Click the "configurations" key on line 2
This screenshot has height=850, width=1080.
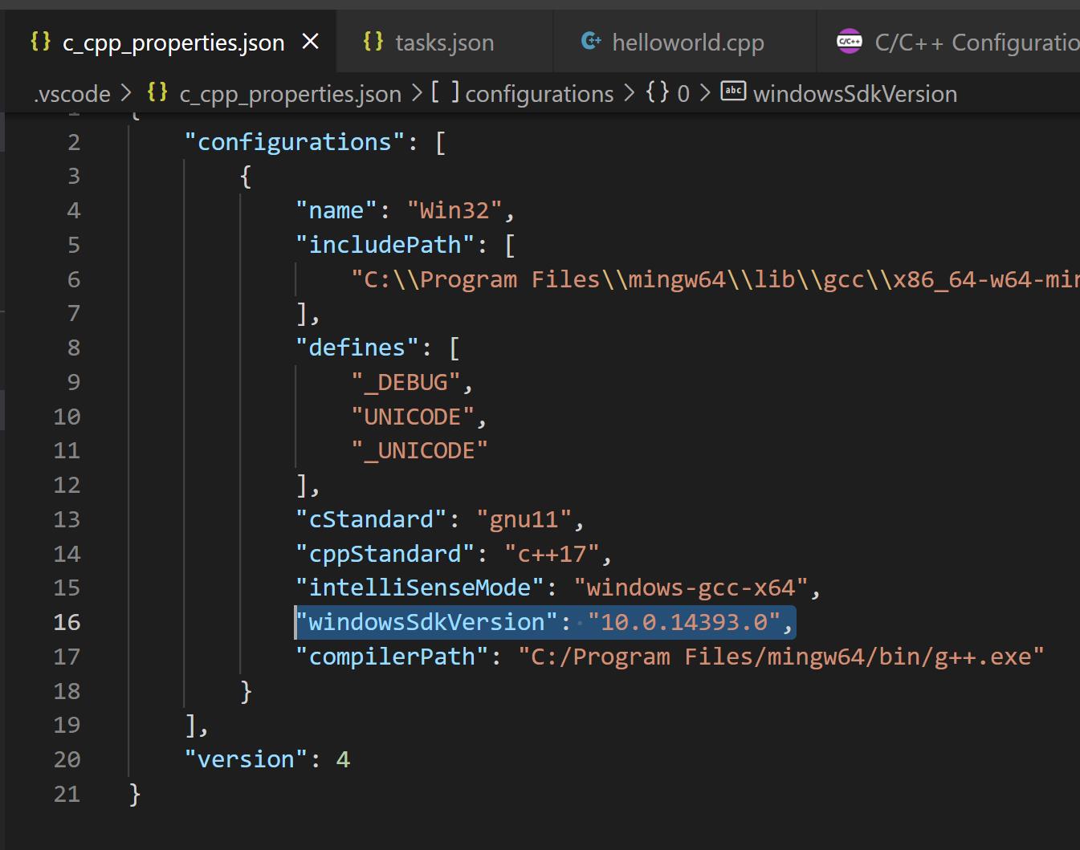pos(295,142)
